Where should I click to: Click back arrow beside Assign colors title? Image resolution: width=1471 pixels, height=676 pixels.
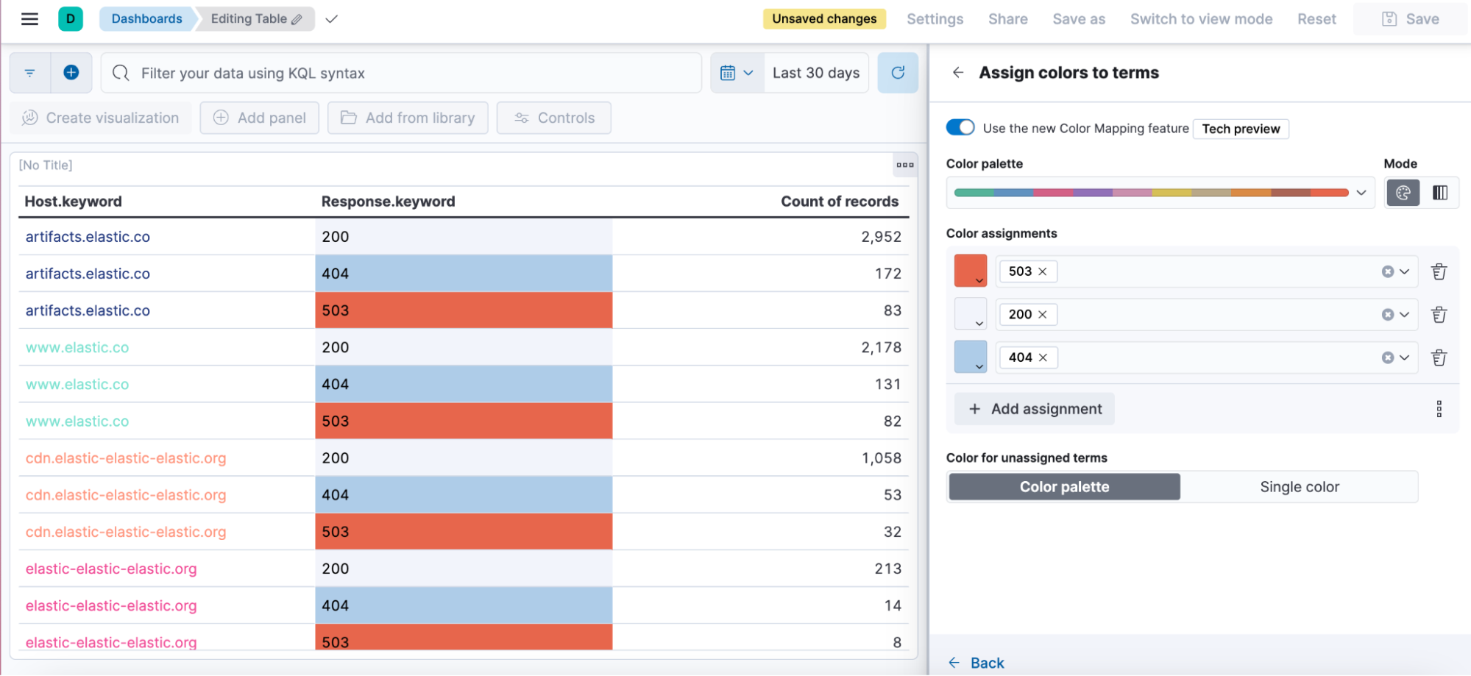pos(957,72)
